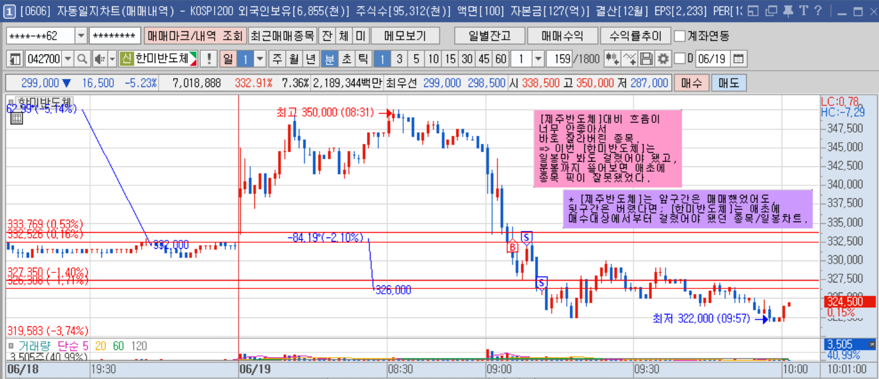Click the 06/19 date field
Viewport: 879px width, 379px height.
click(712, 59)
